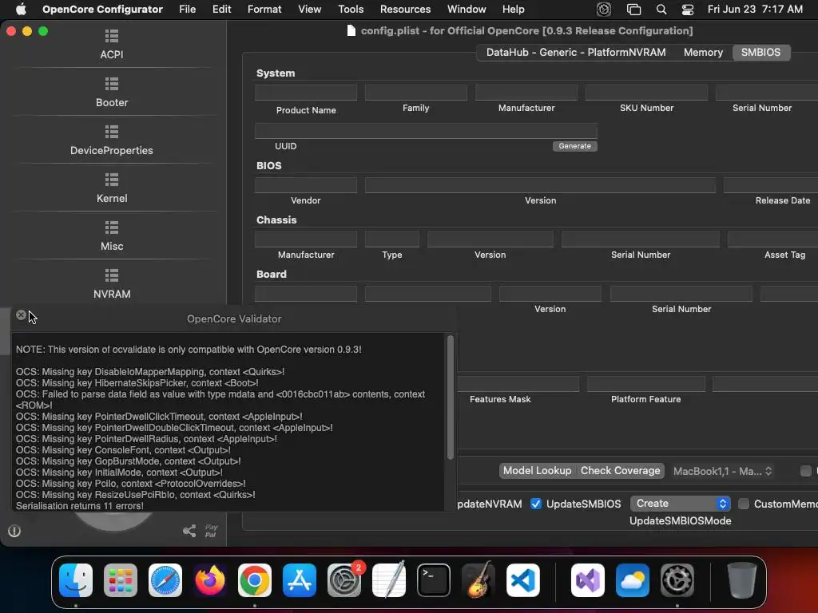Open the Help menu
818x613 pixels.
(x=514, y=9)
